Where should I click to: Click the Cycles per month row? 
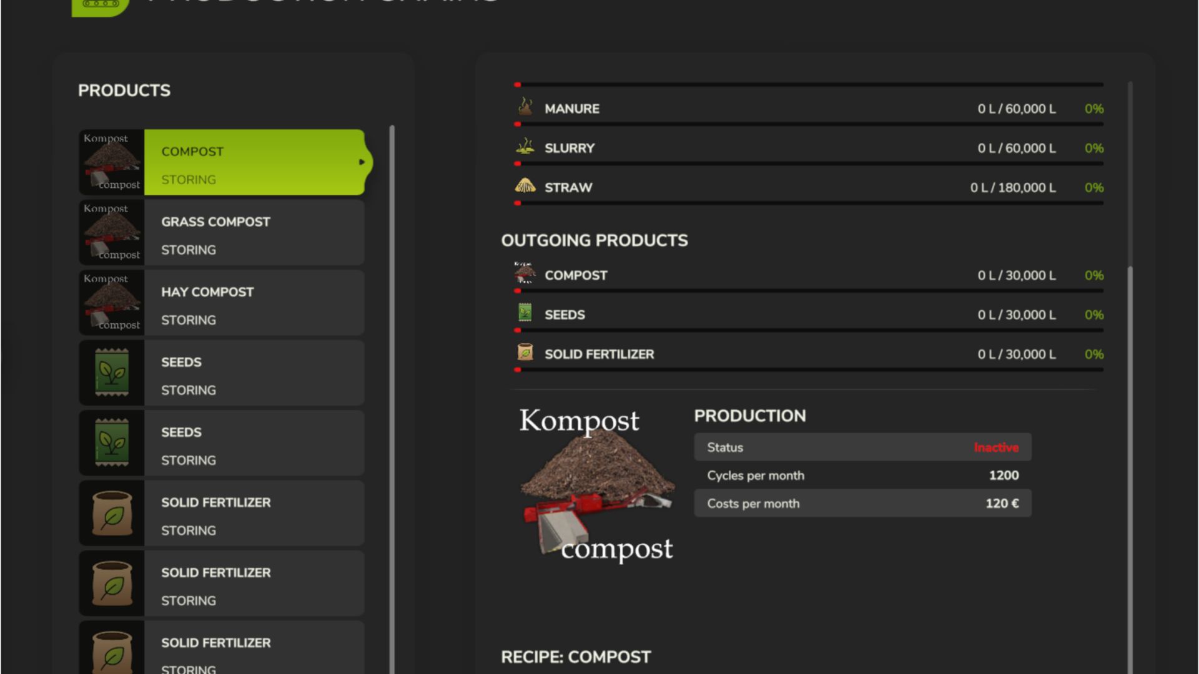pos(862,476)
